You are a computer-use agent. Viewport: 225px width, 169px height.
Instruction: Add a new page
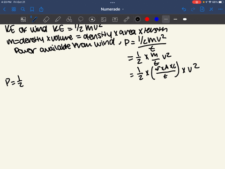[x=202, y=9]
